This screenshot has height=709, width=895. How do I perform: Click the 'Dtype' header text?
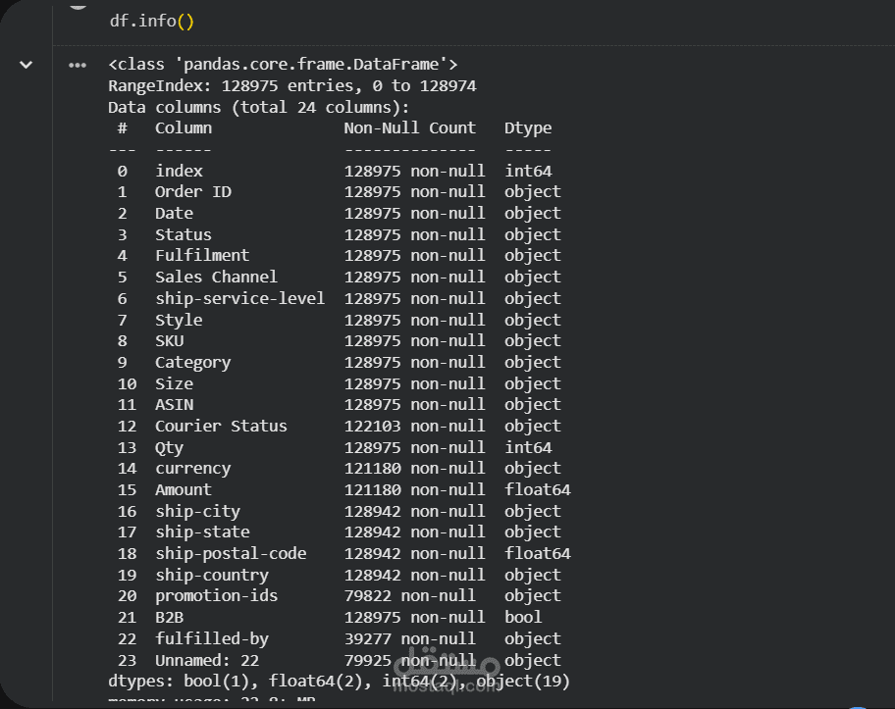click(x=528, y=128)
